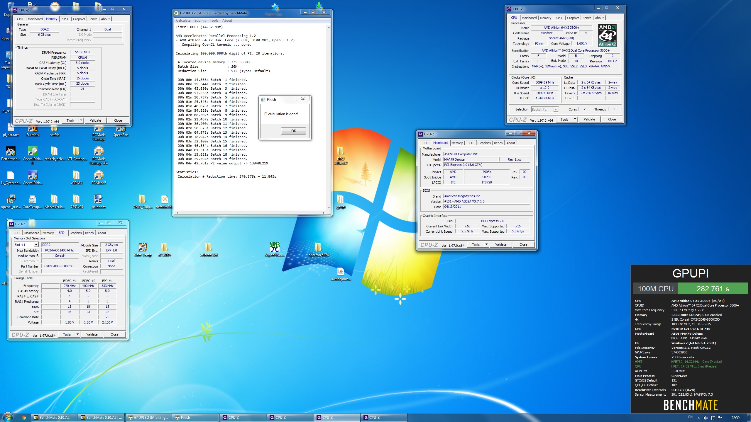Open the AIDA64 desktop folder
This screenshot has width=751, height=422.
tap(77, 178)
